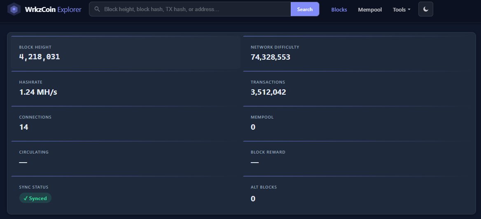This screenshot has width=481, height=219.
Task: Open the WrkzCoin Explorer home link
Action: tap(44, 9)
